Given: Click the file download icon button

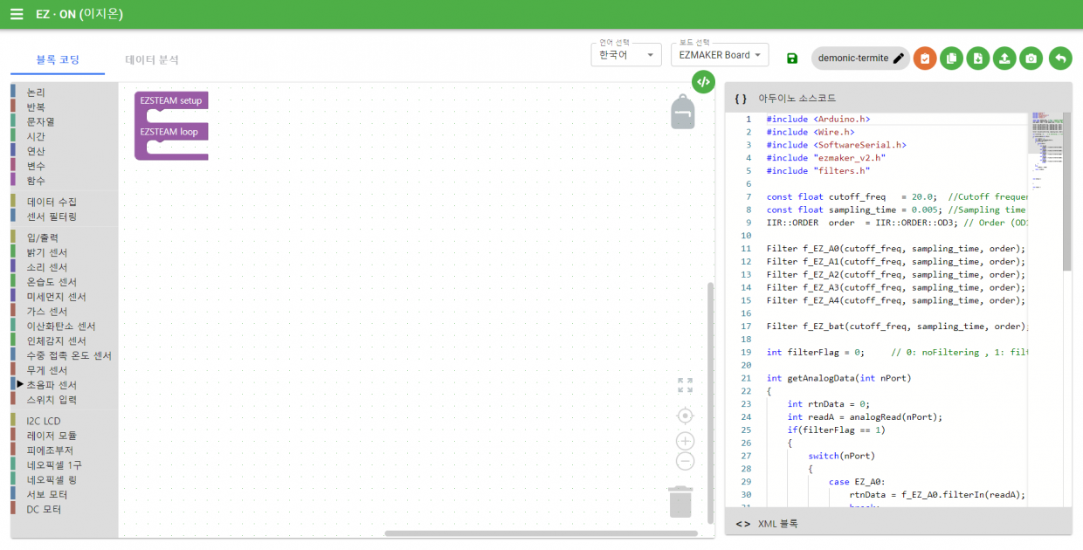Looking at the screenshot, I should point(978,58).
